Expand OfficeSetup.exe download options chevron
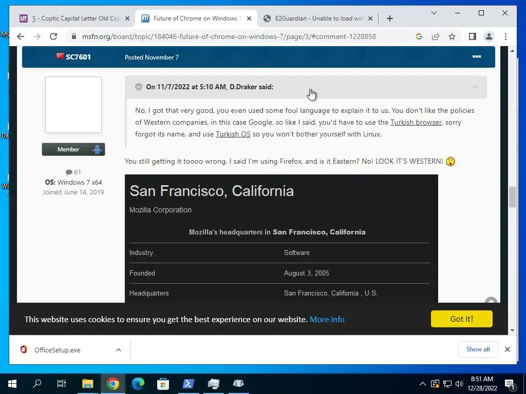Image resolution: width=526 pixels, height=394 pixels. [119, 350]
